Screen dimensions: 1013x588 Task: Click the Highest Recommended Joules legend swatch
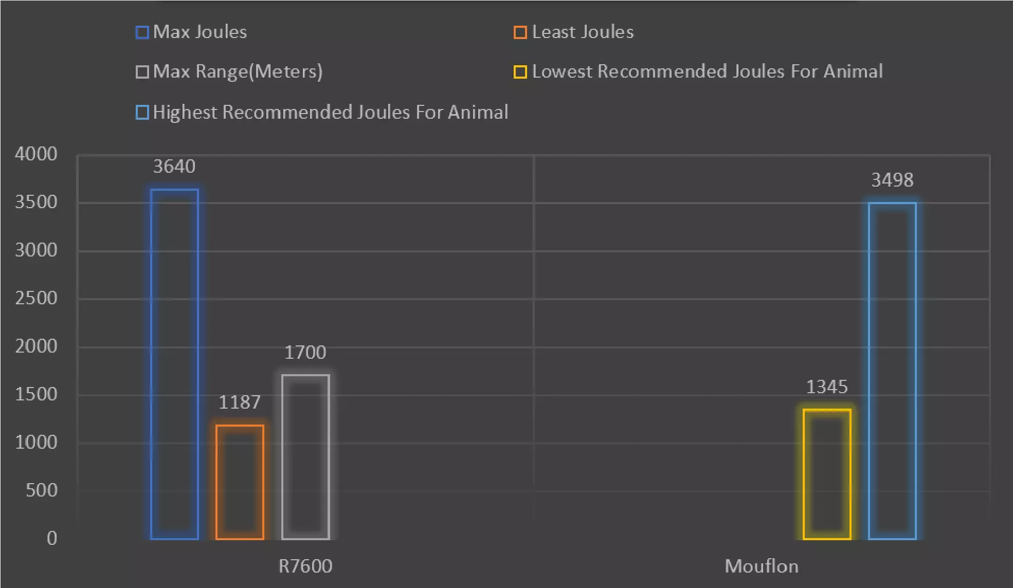[x=142, y=112]
